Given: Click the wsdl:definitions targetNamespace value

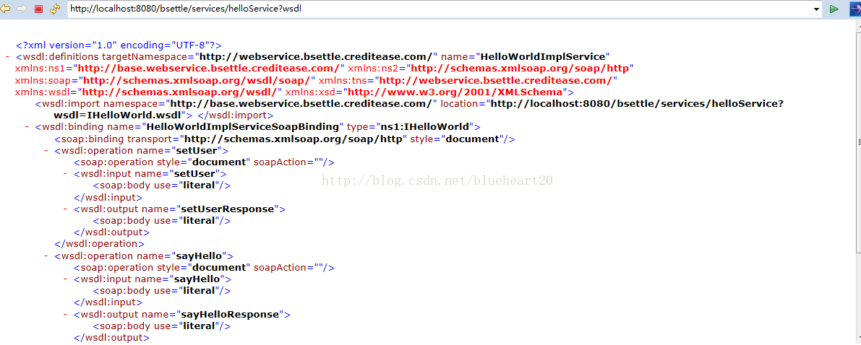Looking at the screenshot, I should 316,56.
